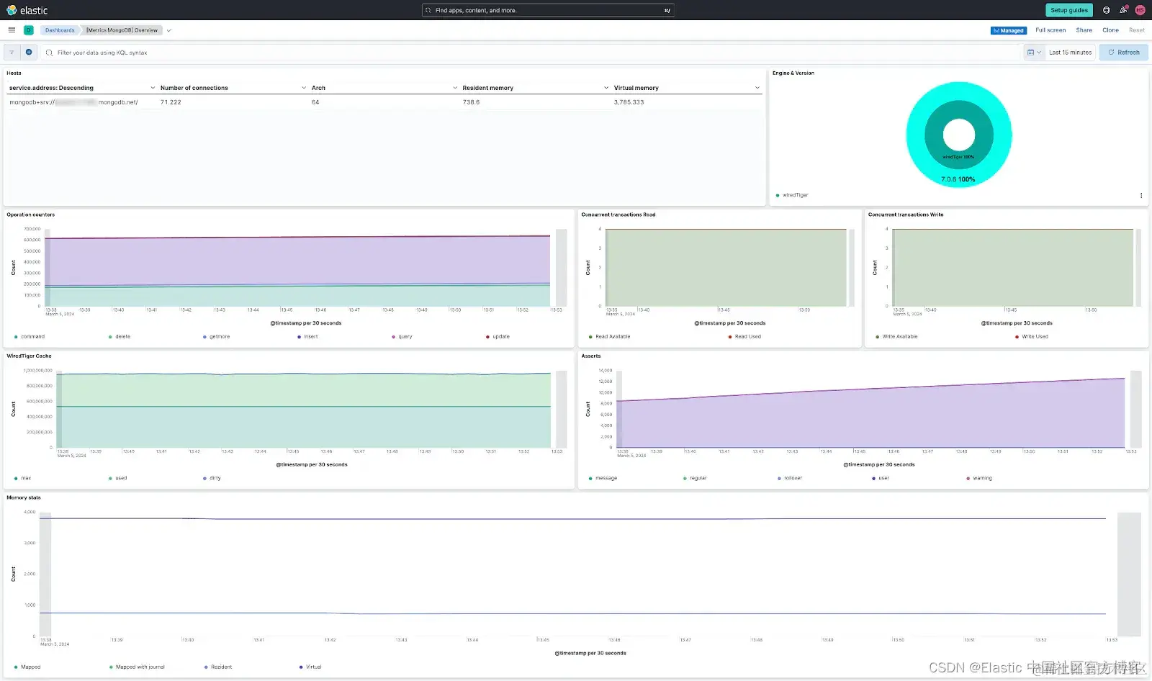1152x681 pixels.
Task: Click the 3,785.333 virtual memory value
Action: click(629, 102)
